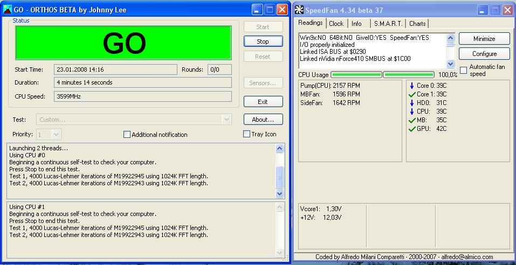Screen dimensions: 516x265
Task: Click the 100,0% CPU usage value
Action: 448,75
